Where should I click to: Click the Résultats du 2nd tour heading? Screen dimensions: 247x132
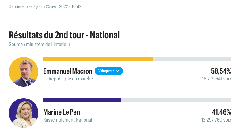[x=64, y=35]
